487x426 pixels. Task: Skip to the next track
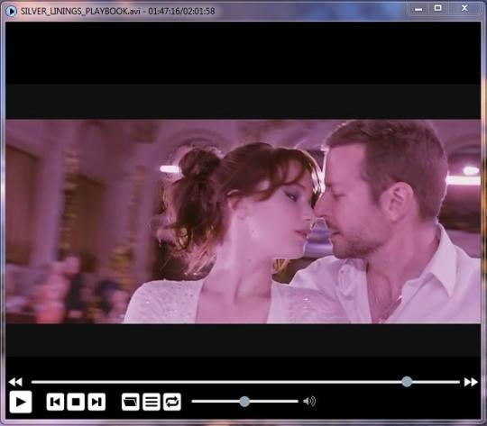coord(96,402)
